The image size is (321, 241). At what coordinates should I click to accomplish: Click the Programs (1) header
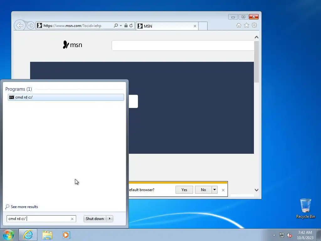(x=18, y=89)
